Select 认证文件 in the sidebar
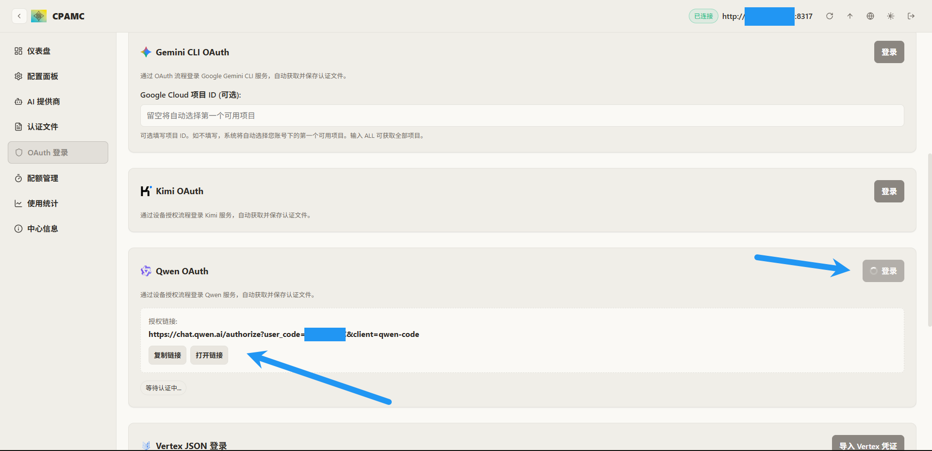 click(43, 127)
